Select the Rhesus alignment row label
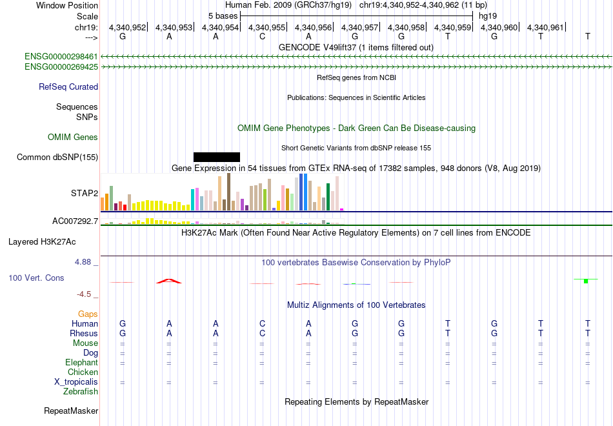 [x=84, y=333]
